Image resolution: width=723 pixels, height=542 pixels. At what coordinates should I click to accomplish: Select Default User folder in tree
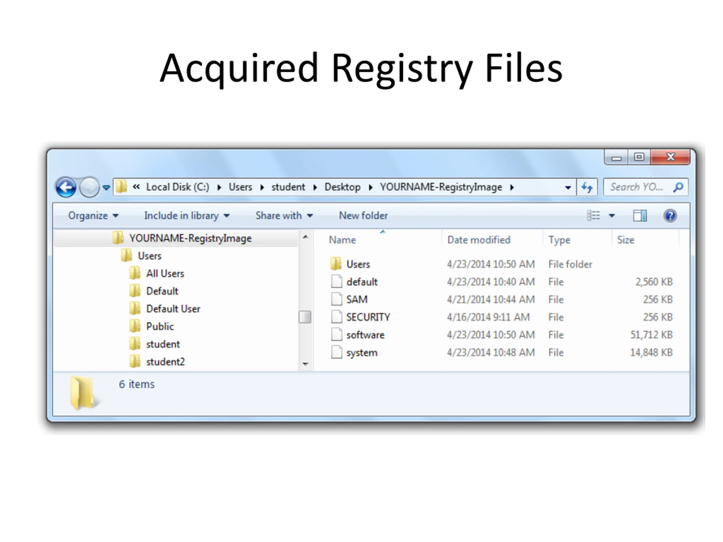click(x=173, y=309)
